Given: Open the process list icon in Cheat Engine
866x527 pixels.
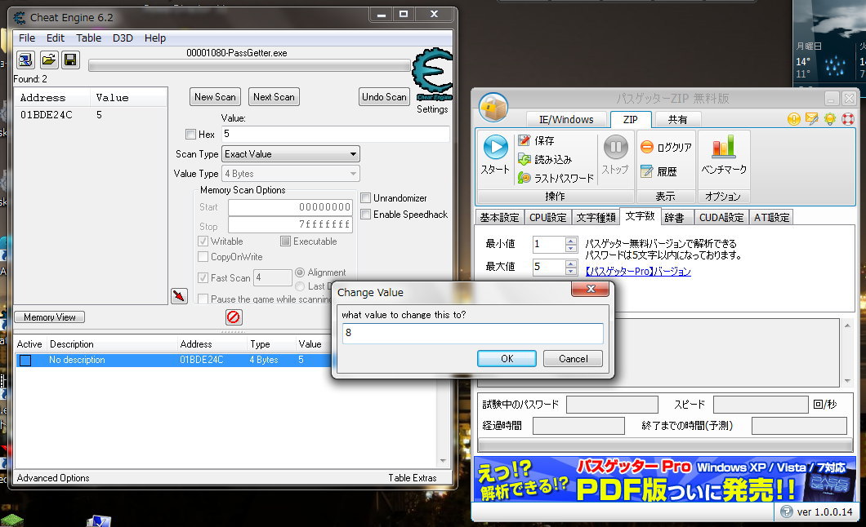Looking at the screenshot, I should click(x=25, y=60).
